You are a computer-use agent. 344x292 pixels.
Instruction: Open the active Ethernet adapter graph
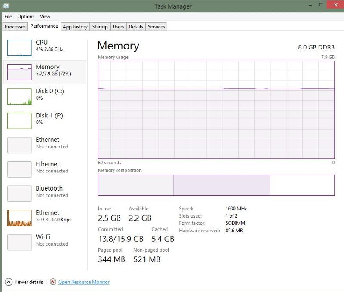20,216
